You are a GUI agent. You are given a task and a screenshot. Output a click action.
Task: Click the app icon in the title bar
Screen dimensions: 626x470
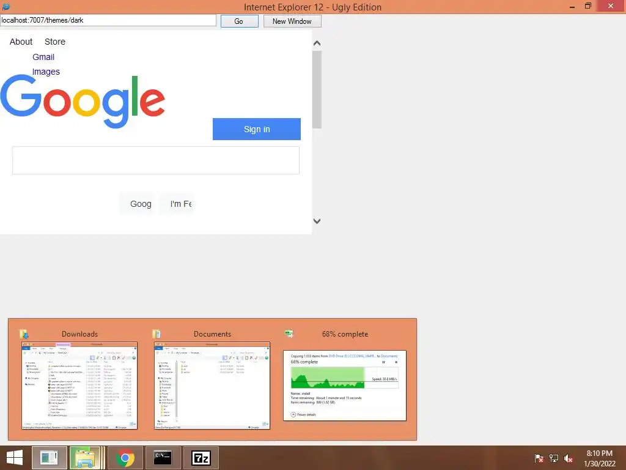6,6
